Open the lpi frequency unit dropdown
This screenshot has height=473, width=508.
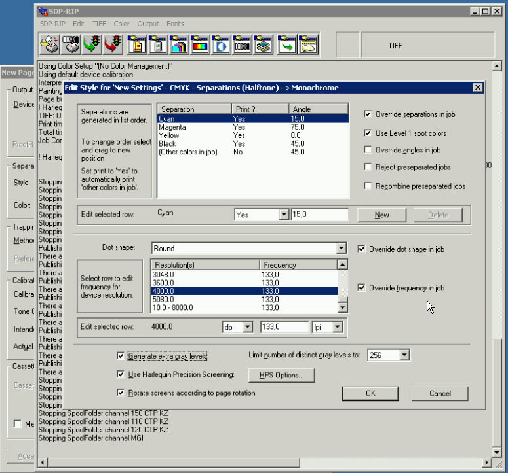click(337, 327)
